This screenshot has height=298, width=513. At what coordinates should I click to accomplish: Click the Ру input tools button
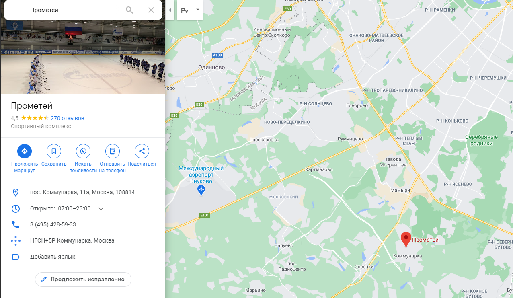185,10
